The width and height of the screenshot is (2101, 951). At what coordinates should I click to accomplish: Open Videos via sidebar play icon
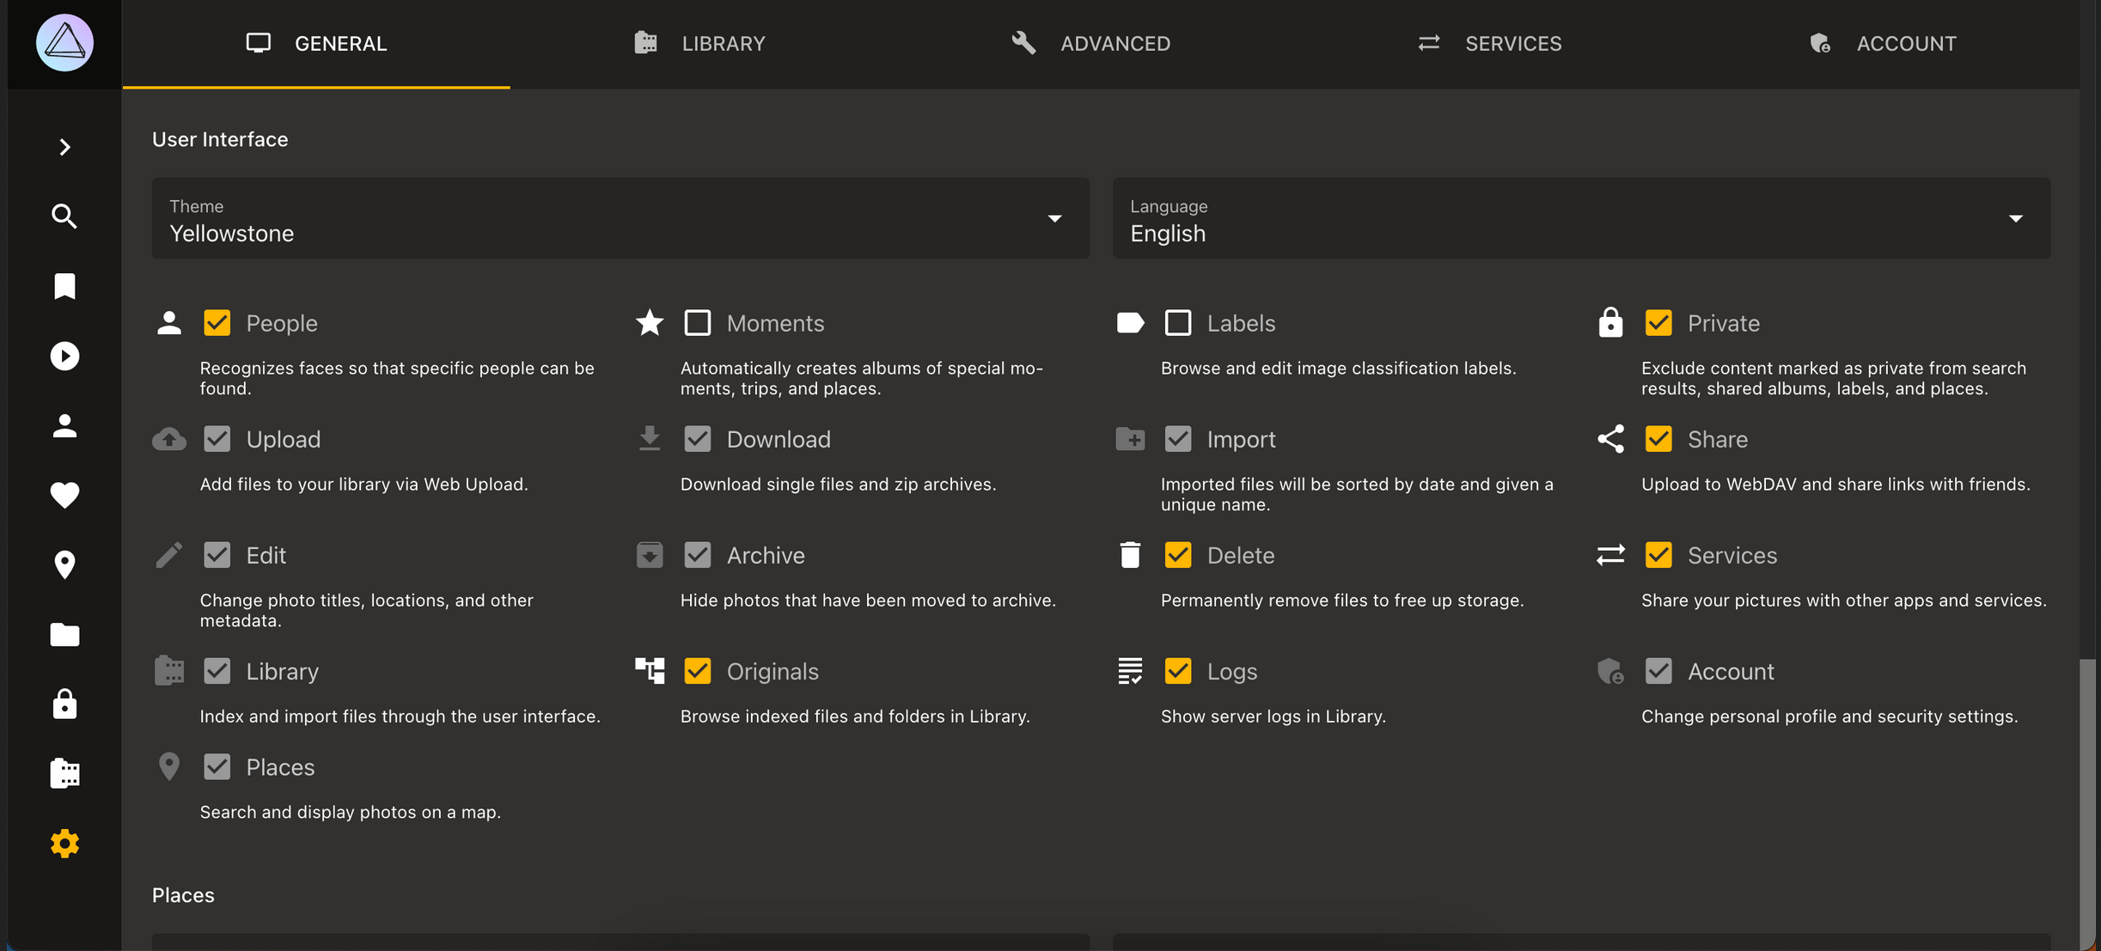coord(64,356)
